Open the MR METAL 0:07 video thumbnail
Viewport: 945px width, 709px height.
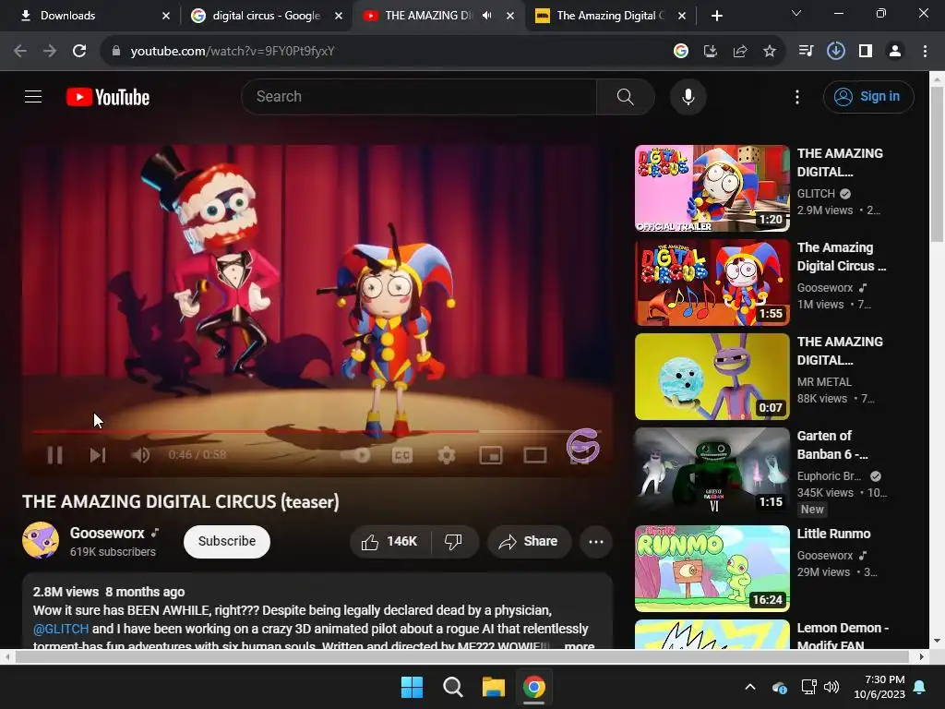pyautogui.click(x=712, y=377)
